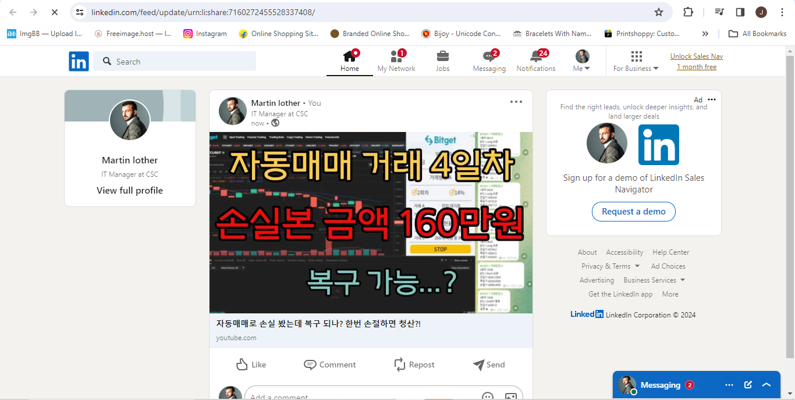Click About footer link
Screen dimensions: 795x400
(587, 252)
